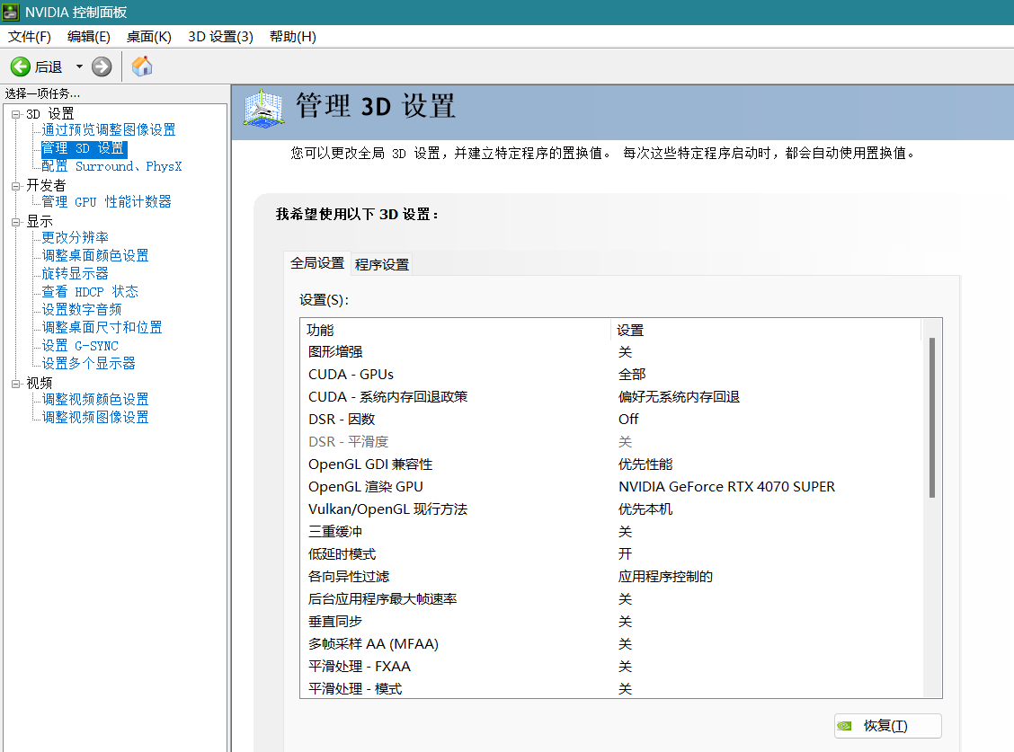Collapse the 显示 tree node
1014x752 pixels.
(x=15, y=223)
